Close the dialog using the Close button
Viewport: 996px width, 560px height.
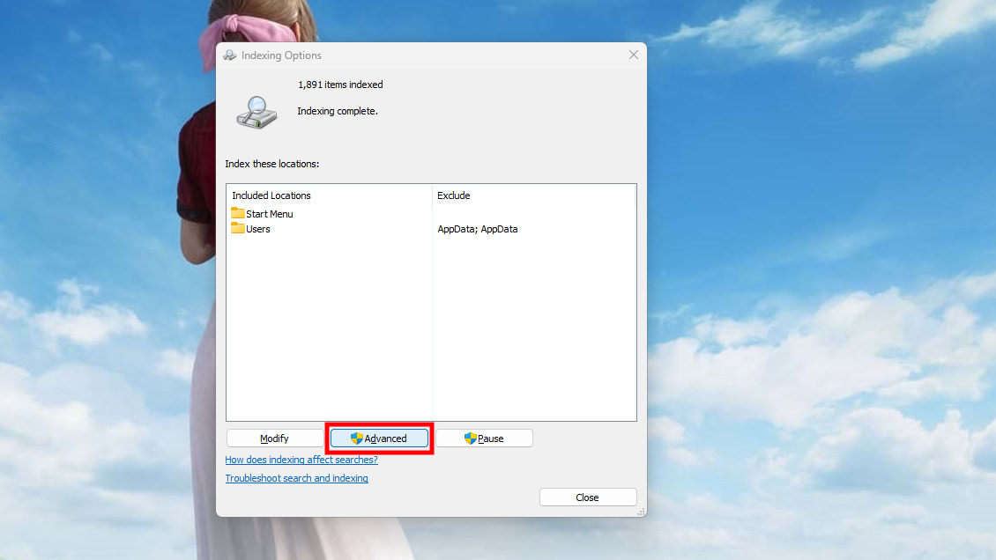(588, 497)
